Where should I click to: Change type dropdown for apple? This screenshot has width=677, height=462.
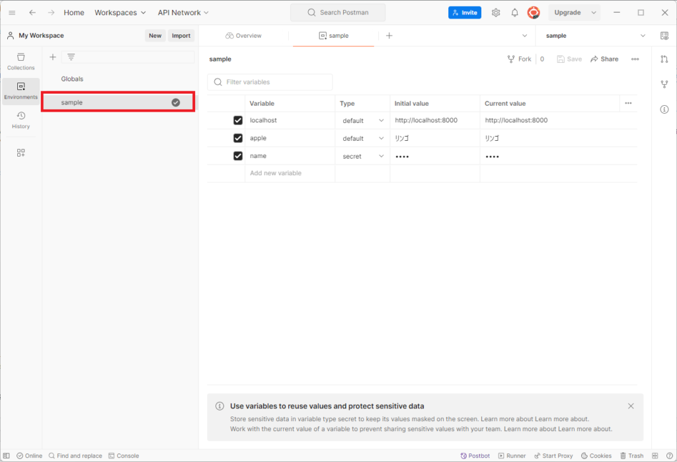363,138
